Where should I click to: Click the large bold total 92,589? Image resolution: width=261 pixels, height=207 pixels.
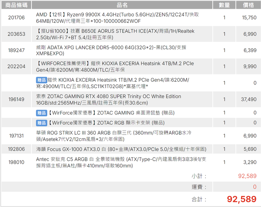pos(242,199)
